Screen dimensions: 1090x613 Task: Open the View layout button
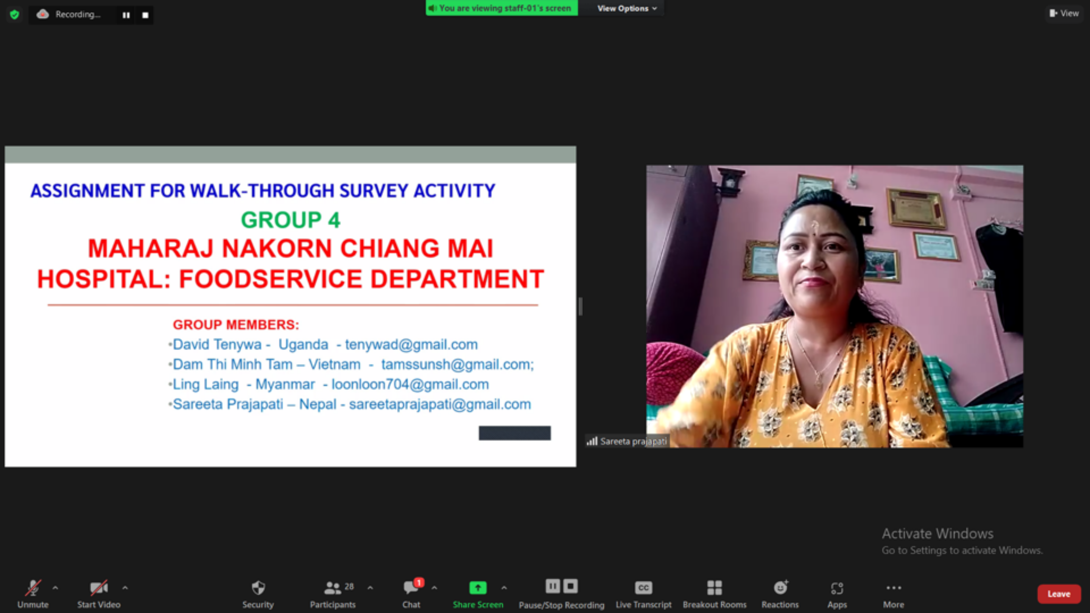[1064, 14]
